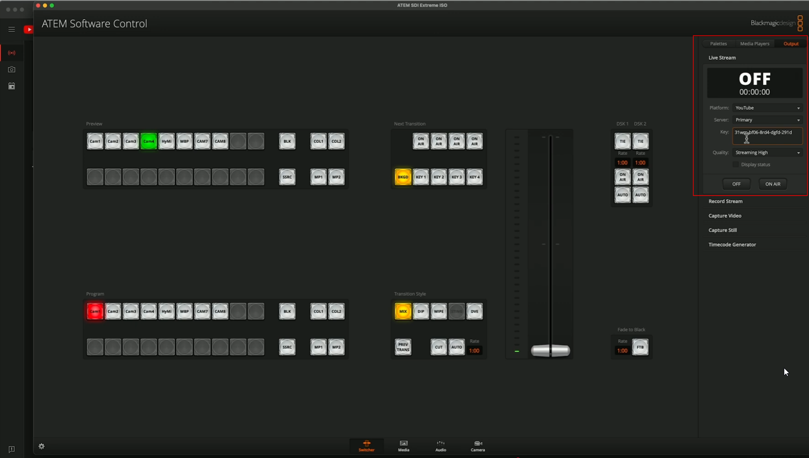
Task: Select COL1 on the Preview bus
Action: 318,141
